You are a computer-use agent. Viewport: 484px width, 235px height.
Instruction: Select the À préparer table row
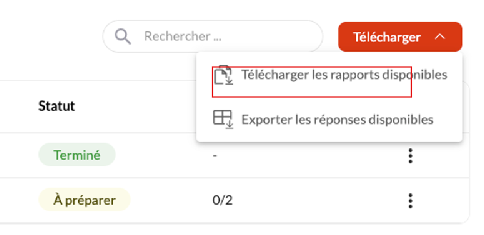[234, 200]
